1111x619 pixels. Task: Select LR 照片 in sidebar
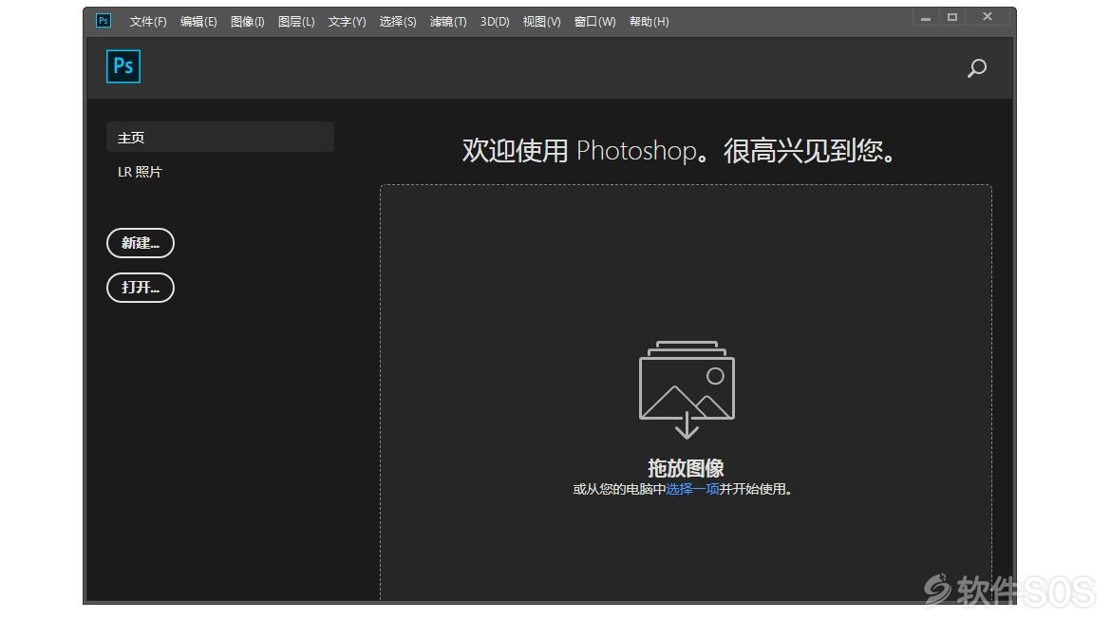[x=140, y=172]
